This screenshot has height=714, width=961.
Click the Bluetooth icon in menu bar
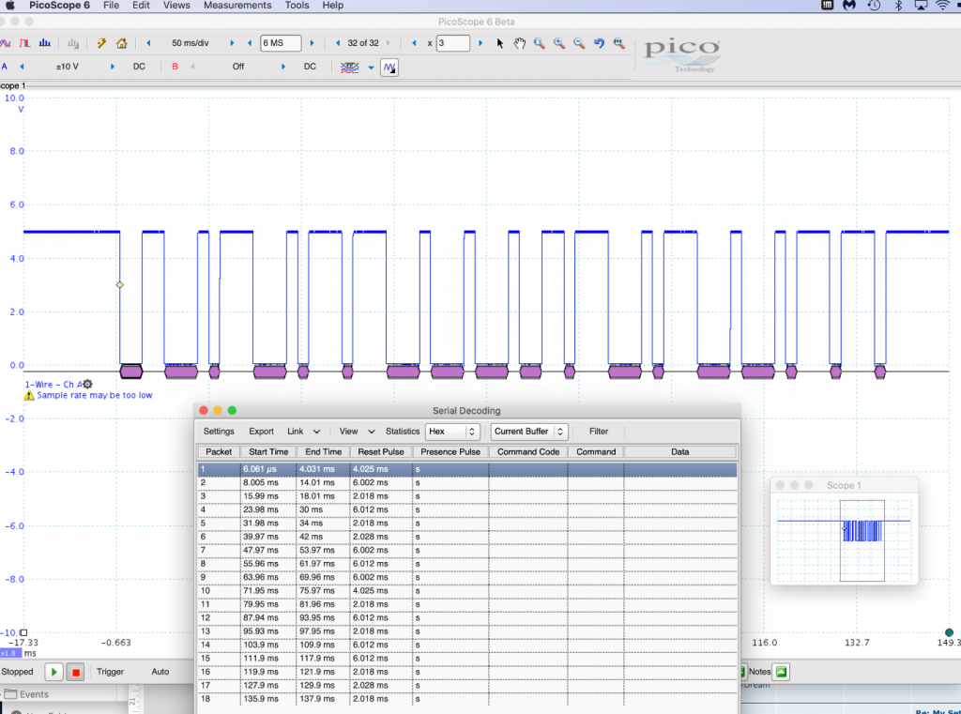tap(898, 5)
